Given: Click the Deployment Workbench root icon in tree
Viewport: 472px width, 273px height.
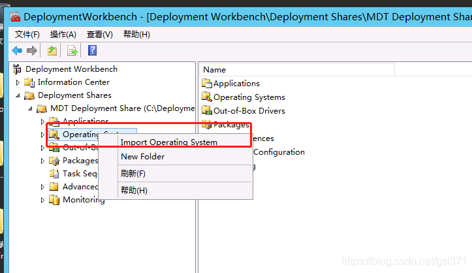Looking at the screenshot, I should coord(17,69).
